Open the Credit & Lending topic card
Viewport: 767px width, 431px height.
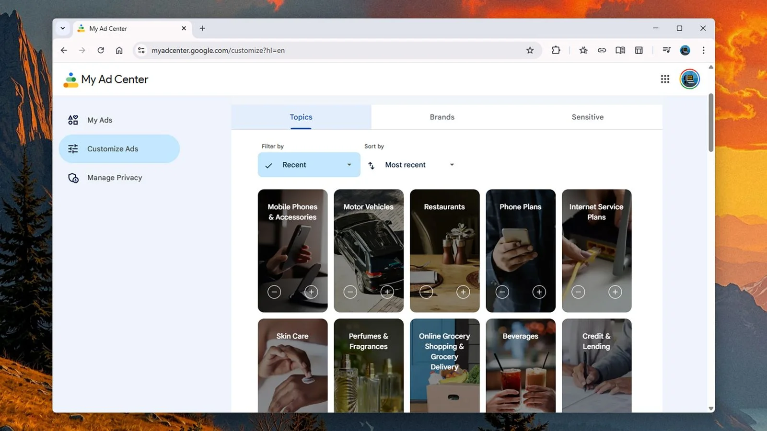tap(596, 365)
